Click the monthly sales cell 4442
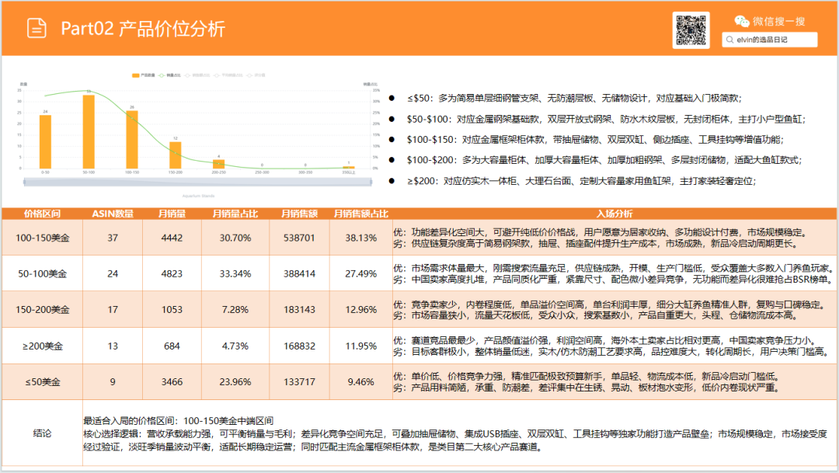This screenshot has height=473, width=839. tap(172, 238)
